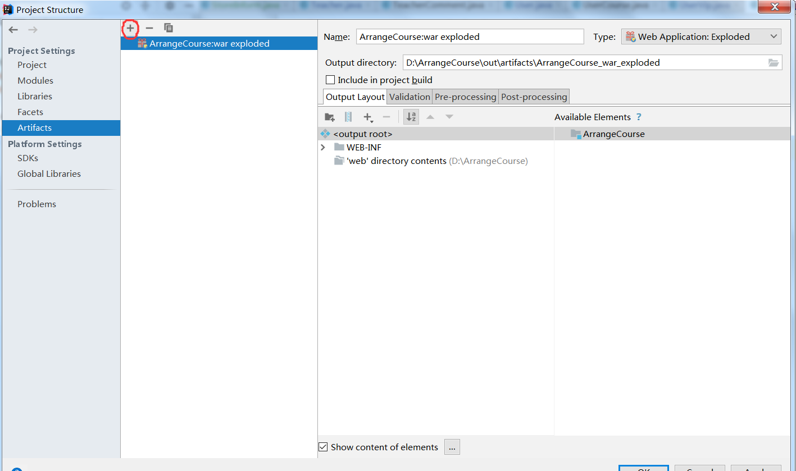Go forward with right arrow

33,30
